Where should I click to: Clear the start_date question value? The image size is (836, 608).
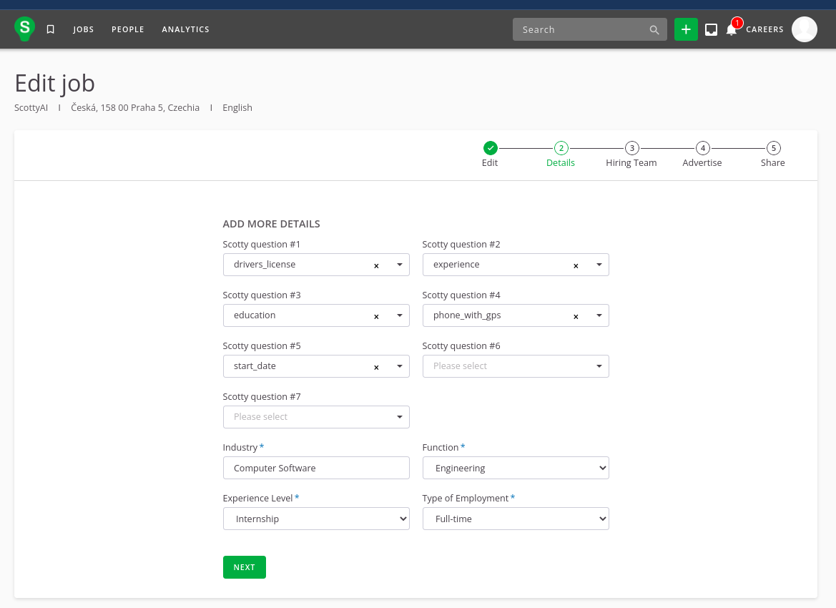point(376,367)
